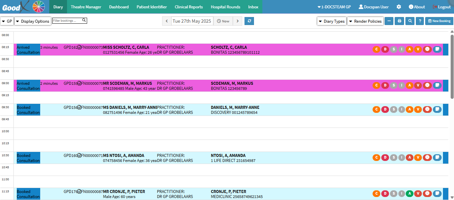
Task: Expand the Display Options dropdown
Action: 33,21
